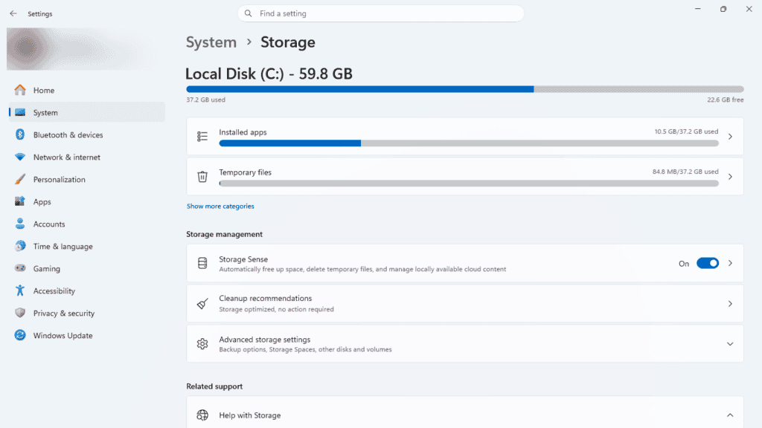Click the Network wifi icon
Viewport: 762px width, 428px height.
coord(20,157)
